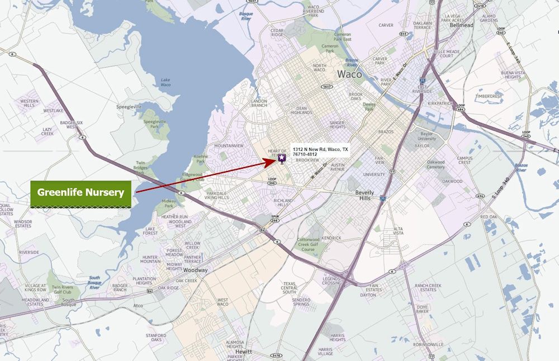The width and height of the screenshot is (559, 361).
Task: Select the 1312 N New Rd address callout
Action: click(x=320, y=152)
